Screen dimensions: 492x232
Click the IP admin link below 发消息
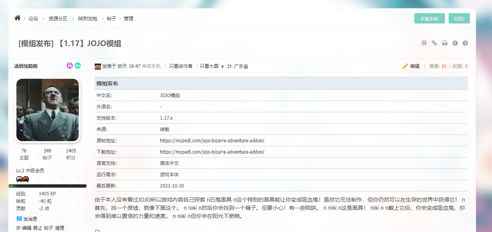click(18, 228)
